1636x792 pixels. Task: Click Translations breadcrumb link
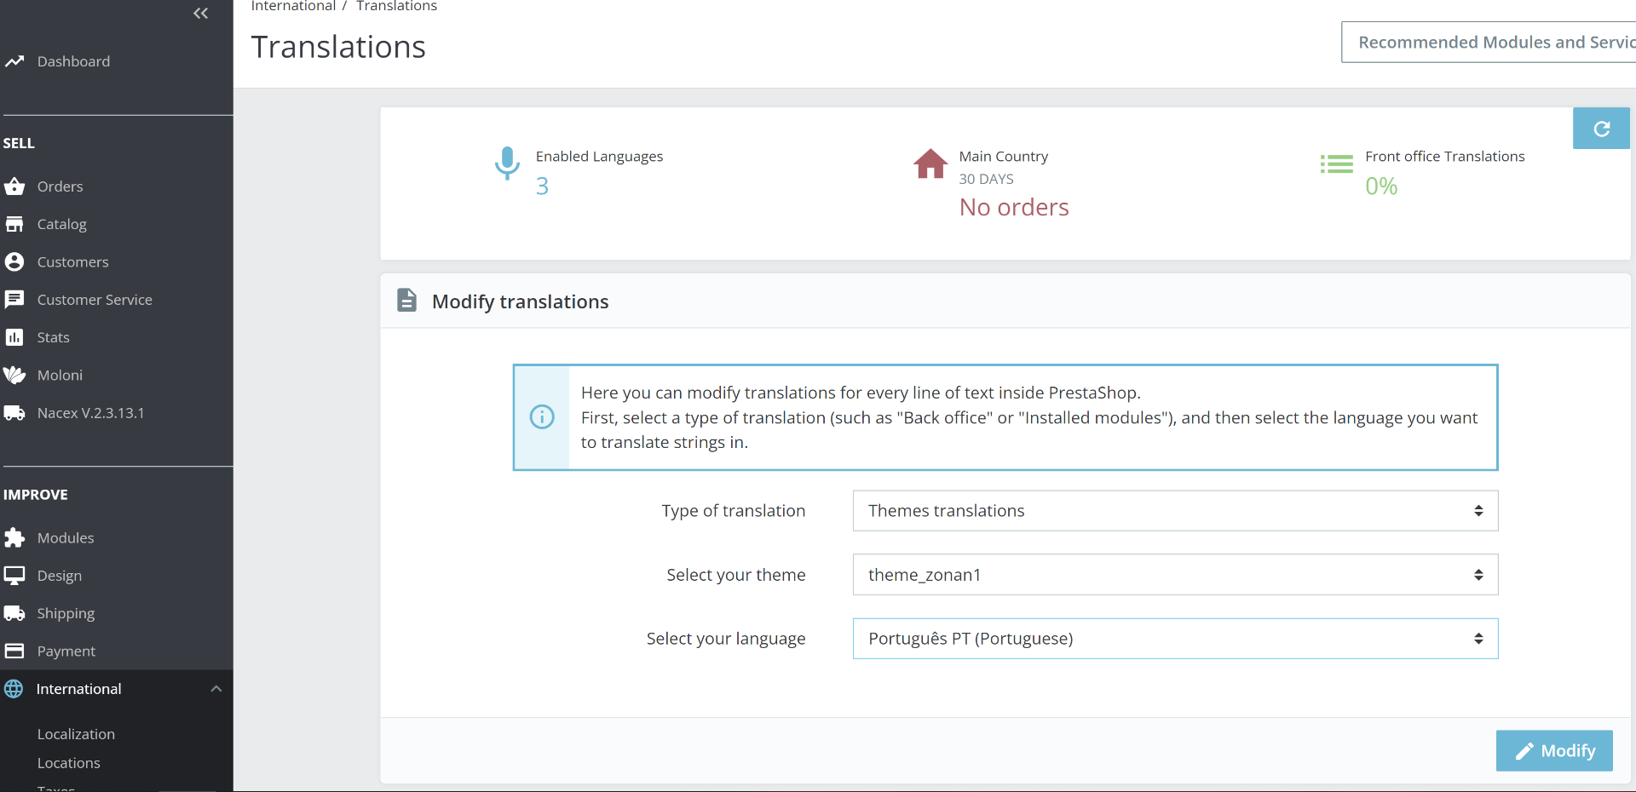pos(396,6)
